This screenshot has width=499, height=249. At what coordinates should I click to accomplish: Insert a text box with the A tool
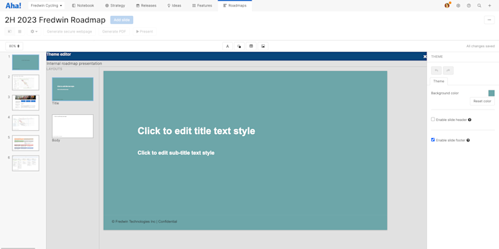click(x=228, y=46)
